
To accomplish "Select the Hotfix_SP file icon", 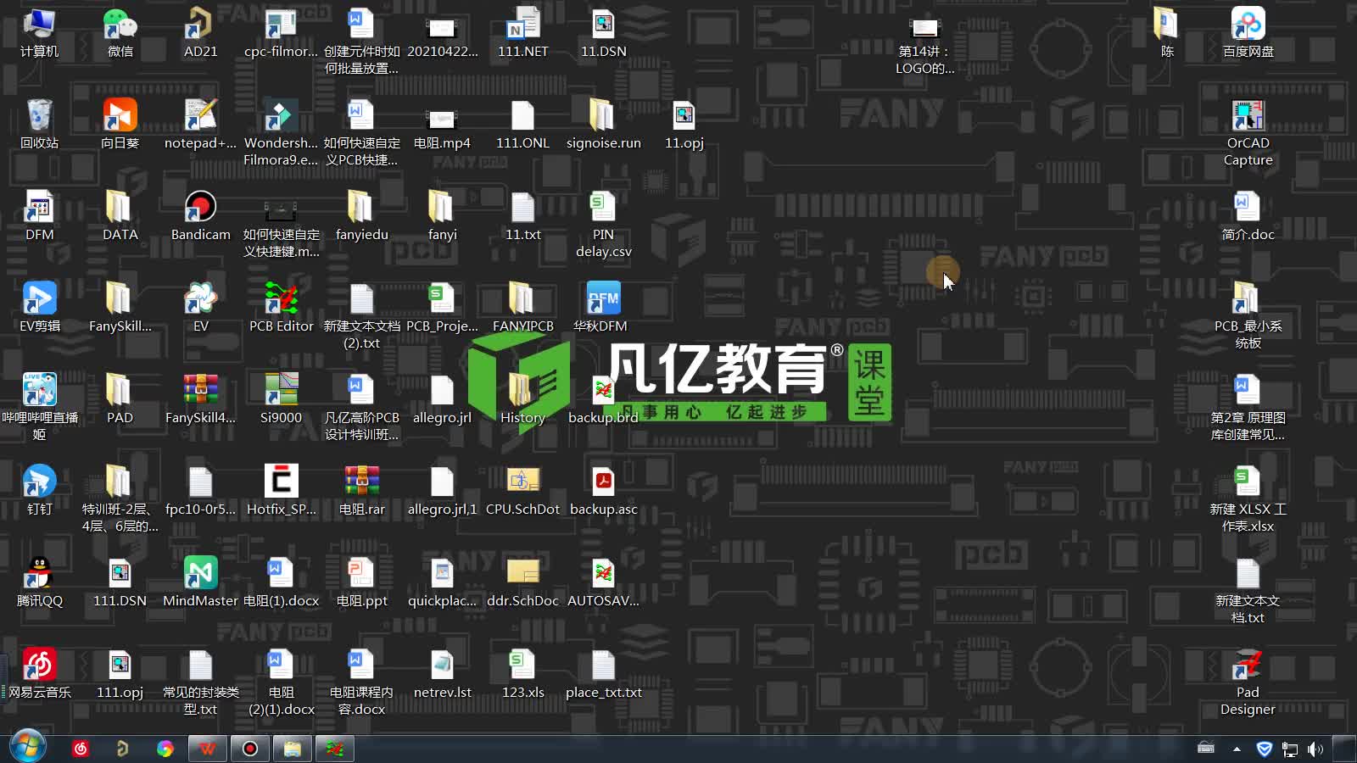I will pos(281,492).
